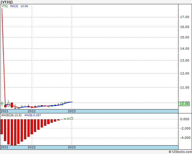Screen dimensions: 192x154
Task: Click the (VTIQ) chart title
Action: 6,2
